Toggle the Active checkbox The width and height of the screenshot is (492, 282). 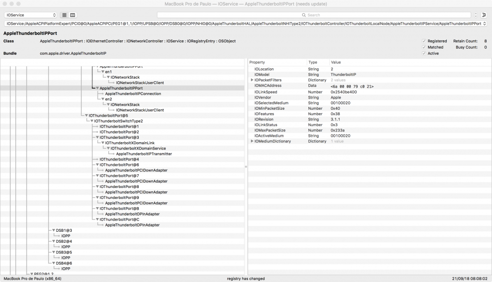424,53
